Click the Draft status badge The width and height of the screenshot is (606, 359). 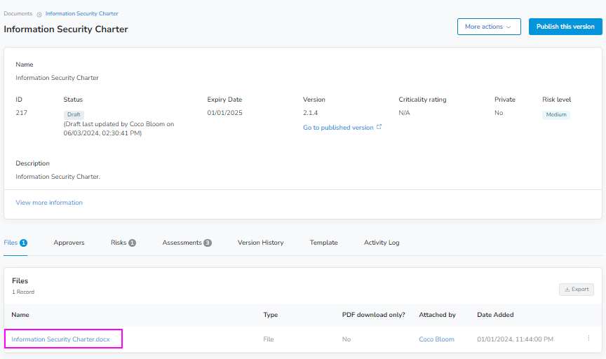[74, 114]
